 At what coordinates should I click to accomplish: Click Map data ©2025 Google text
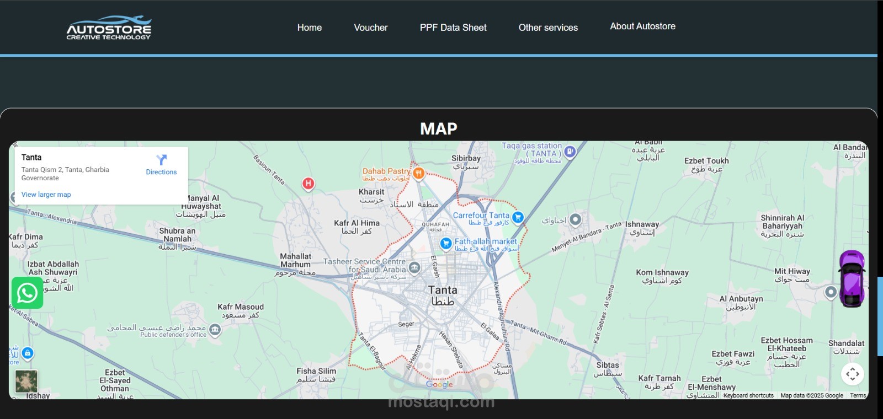pyautogui.click(x=811, y=395)
